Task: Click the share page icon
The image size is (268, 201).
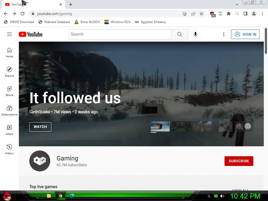Action: point(193,14)
